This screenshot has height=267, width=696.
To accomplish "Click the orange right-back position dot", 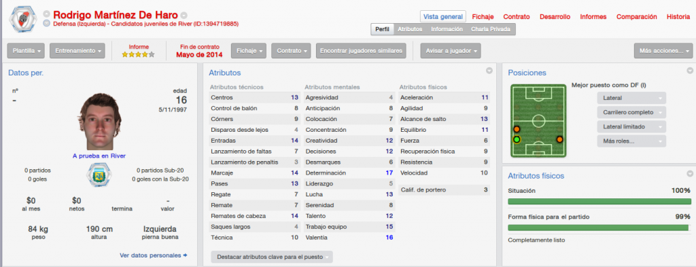I will point(560,140).
